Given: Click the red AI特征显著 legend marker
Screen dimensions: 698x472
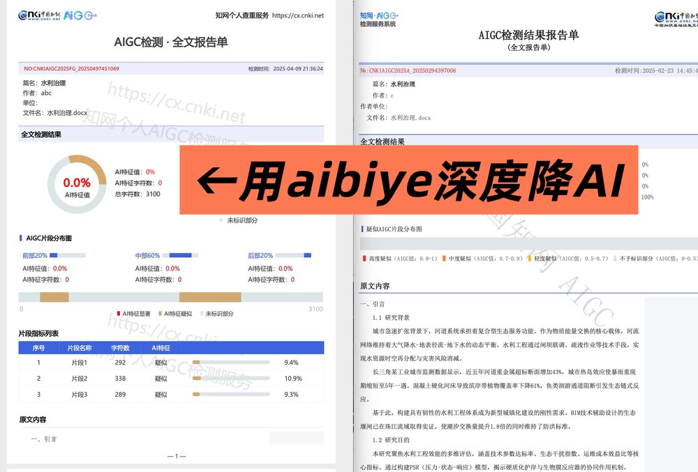Looking at the screenshot, I should click(119, 313).
